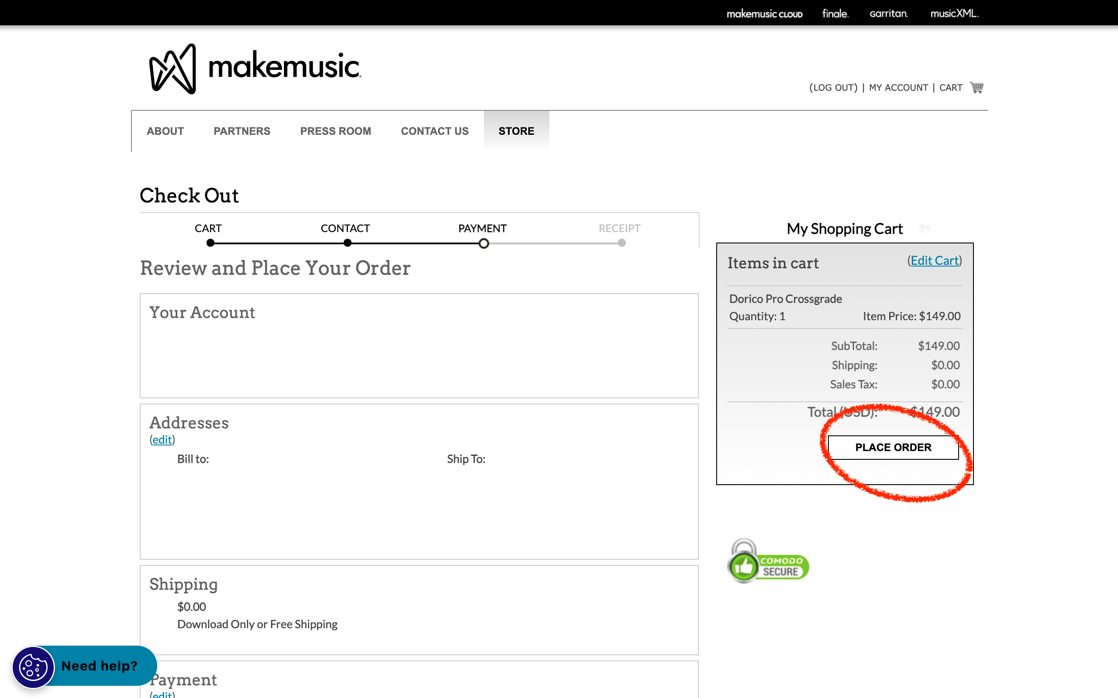The width and height of the screenshot is (1118, 698).
Task: Open the finale logo link
Action: tap(835, 14)
